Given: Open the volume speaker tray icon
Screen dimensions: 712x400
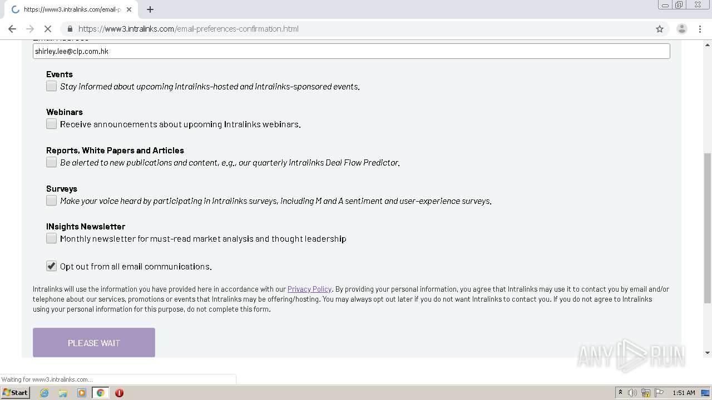Looking at the screenshot, I should (632, 393).
